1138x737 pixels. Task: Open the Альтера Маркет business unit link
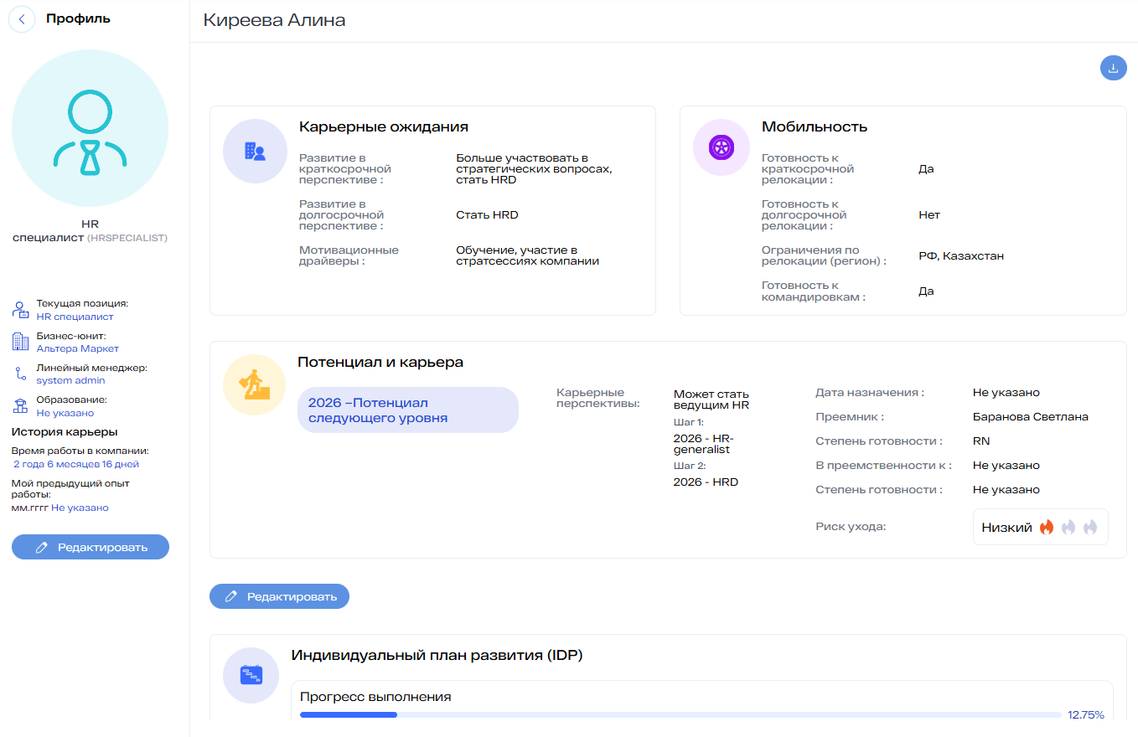[77, 348]
